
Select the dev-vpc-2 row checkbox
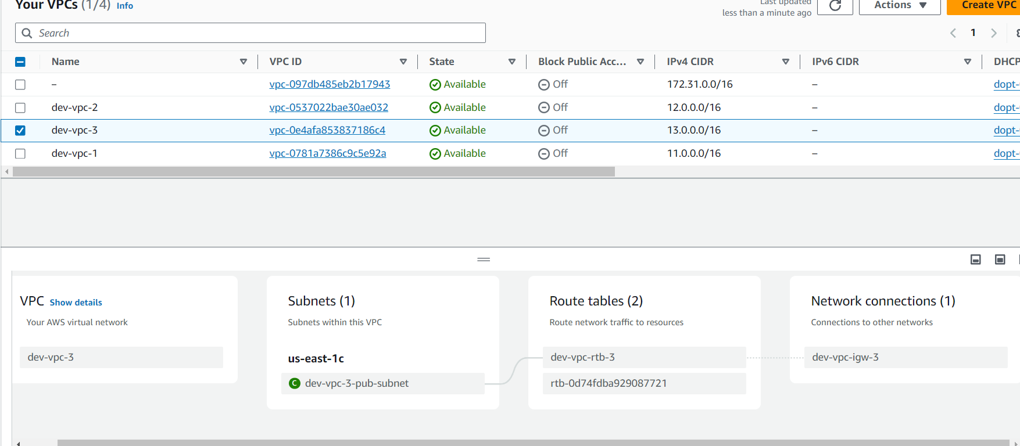coord(20,107)
